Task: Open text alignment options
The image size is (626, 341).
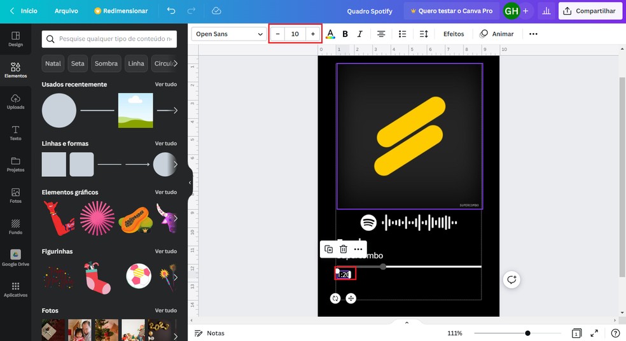Action: coord(381,34)
